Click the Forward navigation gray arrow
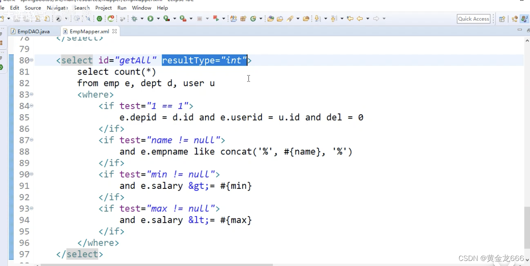This screenshot has width=530, height=266. coord(376,18)
